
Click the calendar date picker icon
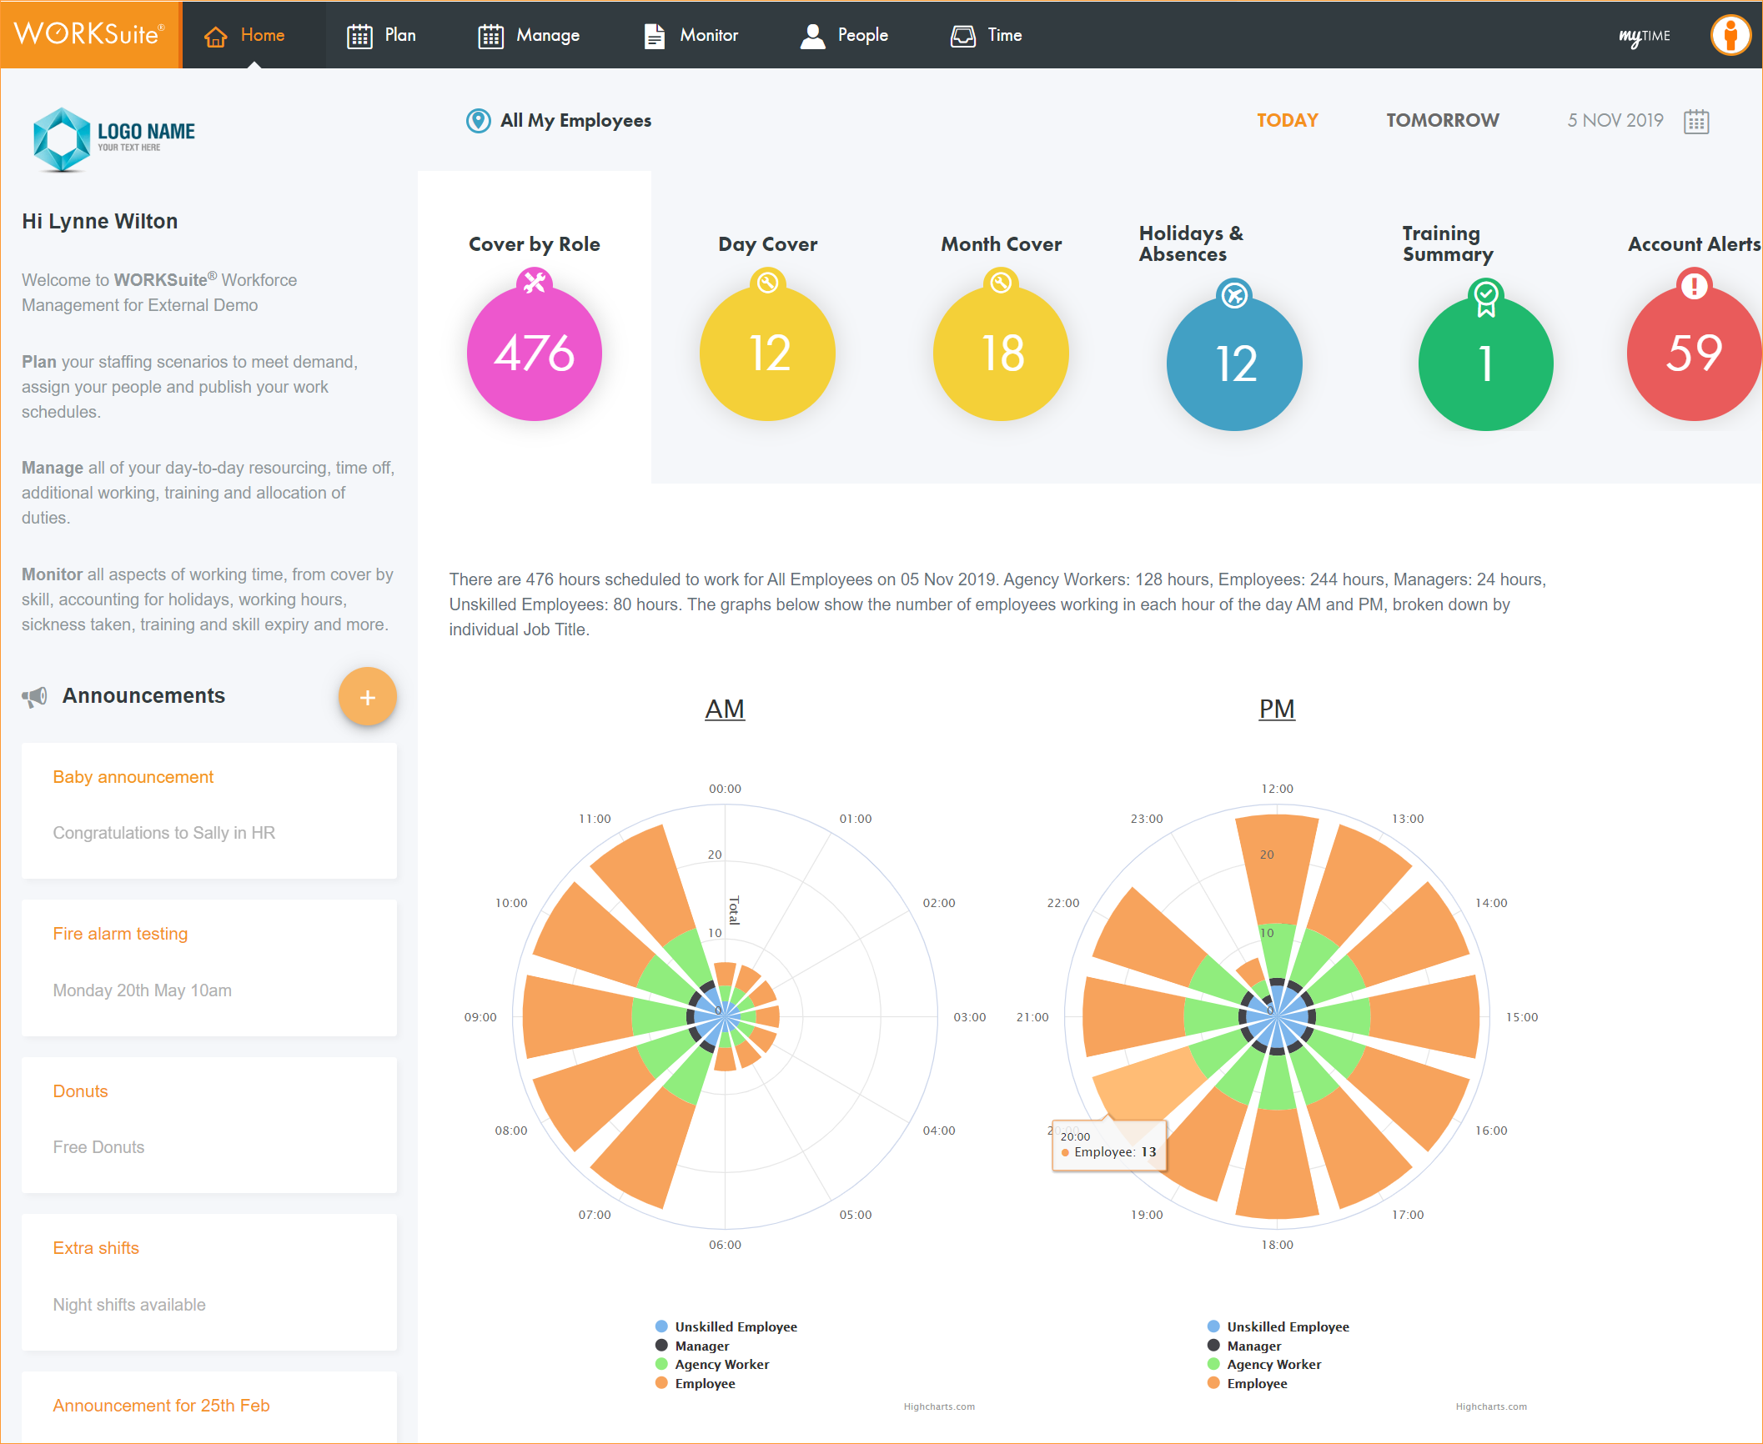pyautogui.click(x=1695, y=122)
